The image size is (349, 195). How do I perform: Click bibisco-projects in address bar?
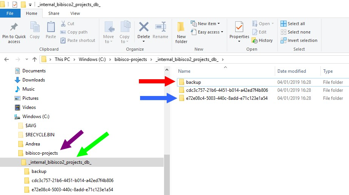tap(131, 59)
